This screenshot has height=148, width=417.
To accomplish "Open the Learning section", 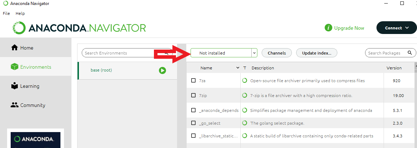I will (36, 86).
